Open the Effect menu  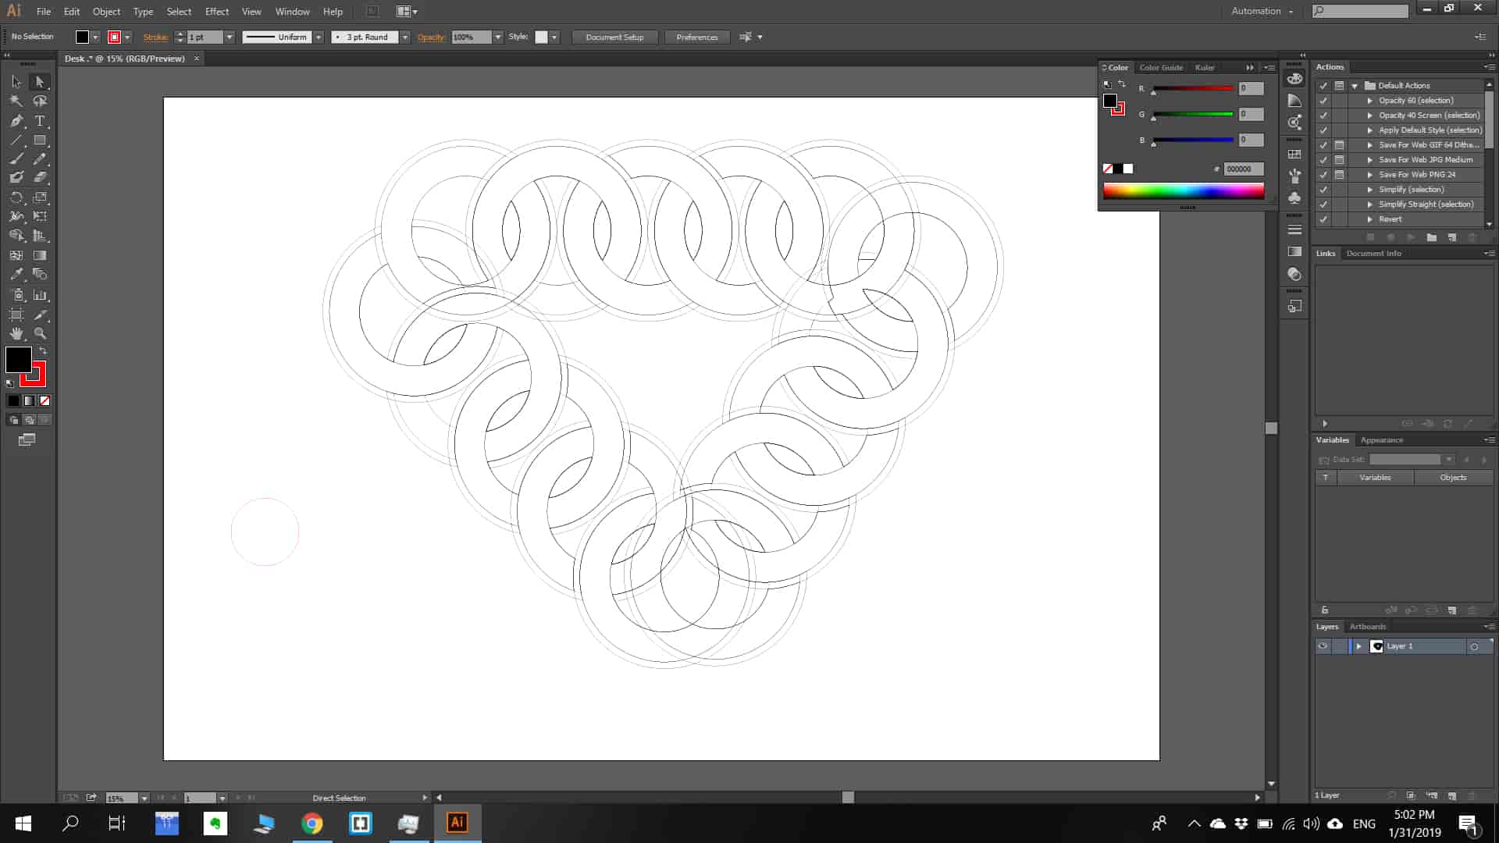[217, 12]
